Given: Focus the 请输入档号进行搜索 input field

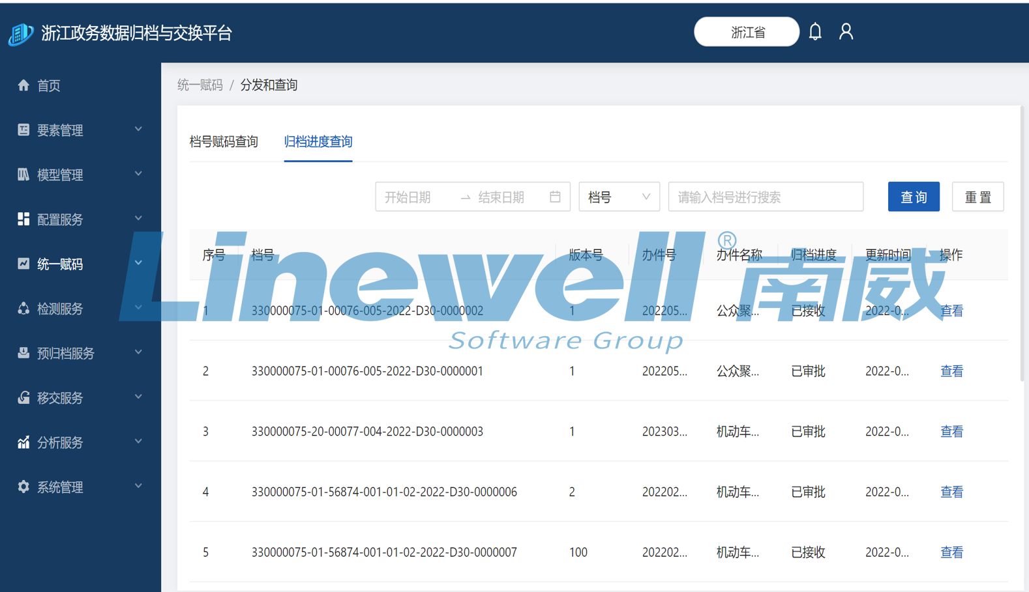Looking at the screenshot, I should [766, 197].
